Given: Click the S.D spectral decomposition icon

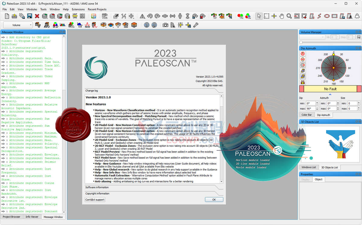Looking at the screenshot, I should coord(56,25).
